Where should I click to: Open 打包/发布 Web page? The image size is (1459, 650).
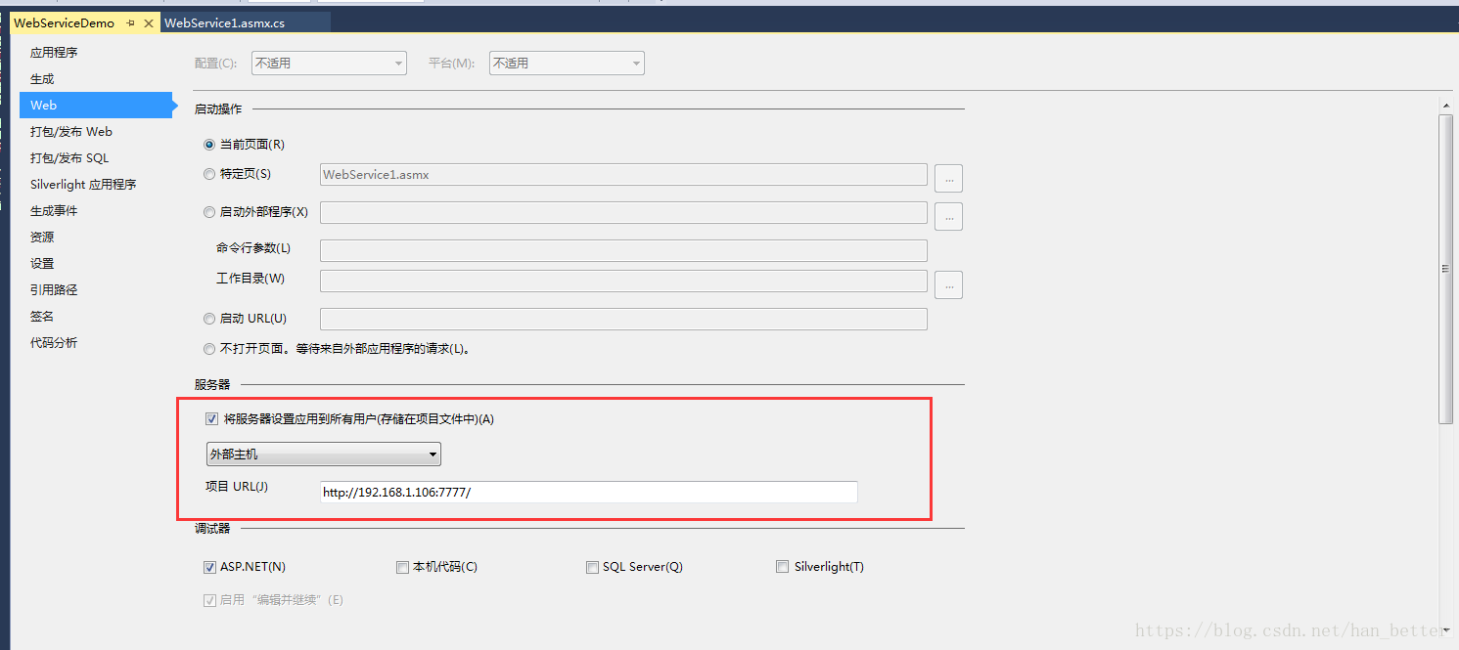click(71, 131)
